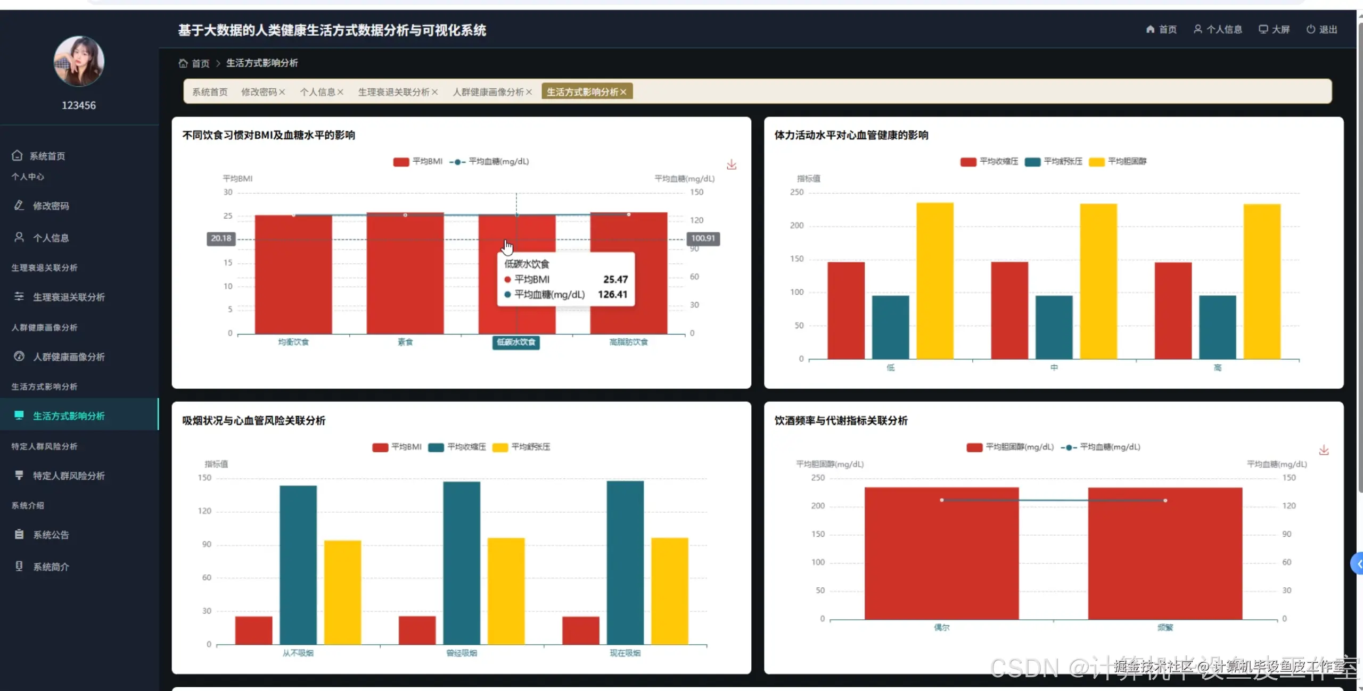This screenshot has width=1363, height=691.
Task: Open 修改密码 in the sidebar
Action: click(51, 206)
